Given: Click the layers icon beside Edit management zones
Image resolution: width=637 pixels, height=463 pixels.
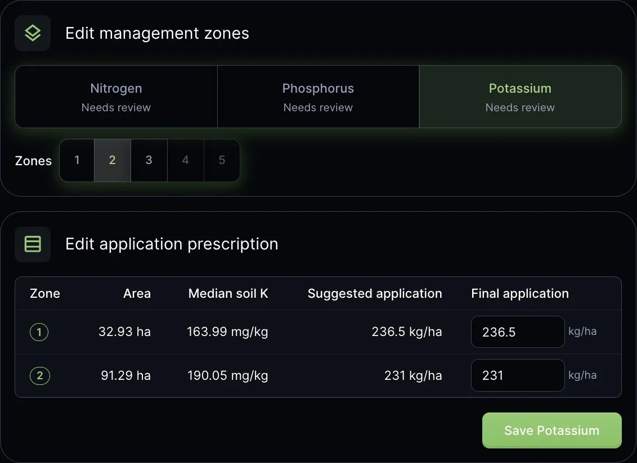Looking at the screenshot, I should click(x=33, y=33).
